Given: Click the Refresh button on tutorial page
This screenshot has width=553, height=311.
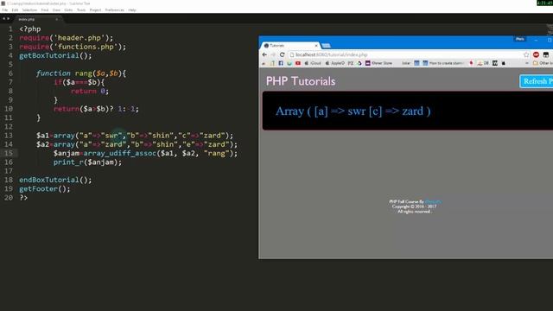Looking at the screenshot, I should coord(537,81).
